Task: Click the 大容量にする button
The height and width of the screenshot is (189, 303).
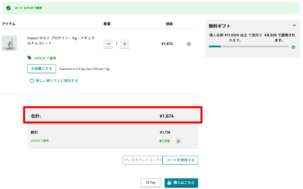Action: 42,69
